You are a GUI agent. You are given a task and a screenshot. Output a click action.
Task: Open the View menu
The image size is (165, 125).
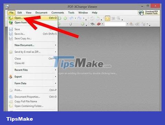pyautogui.click(x=29, y=13)
